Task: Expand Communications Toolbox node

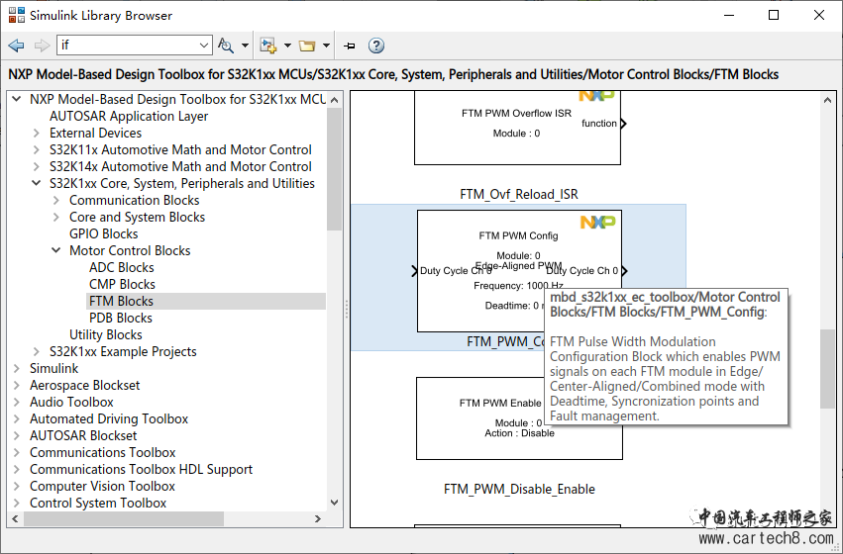Action: point(17,452)
